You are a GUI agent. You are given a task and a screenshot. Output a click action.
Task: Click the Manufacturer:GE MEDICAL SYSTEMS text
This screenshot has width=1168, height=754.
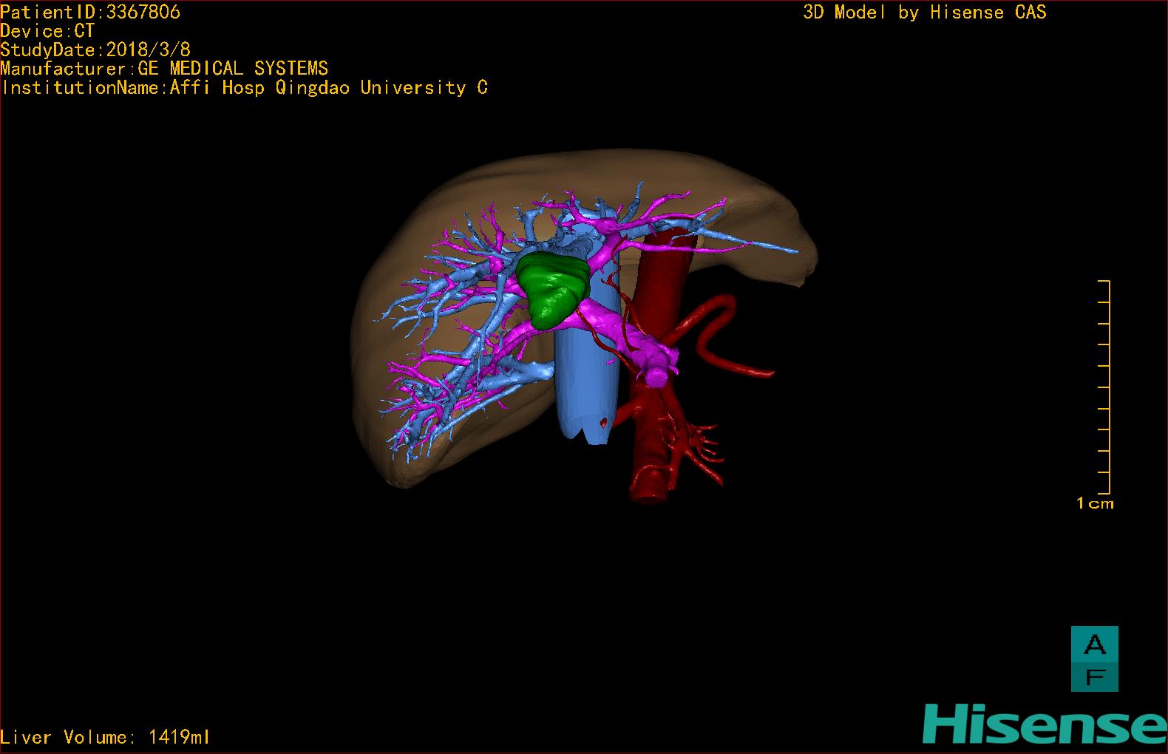pyautogui.click(x=164, y=69)
